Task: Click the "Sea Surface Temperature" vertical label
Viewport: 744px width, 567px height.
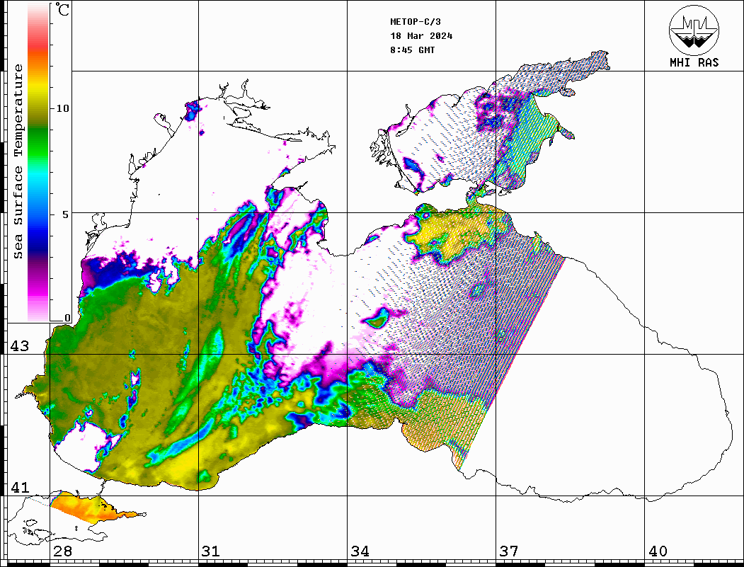Action: (18, 161)
